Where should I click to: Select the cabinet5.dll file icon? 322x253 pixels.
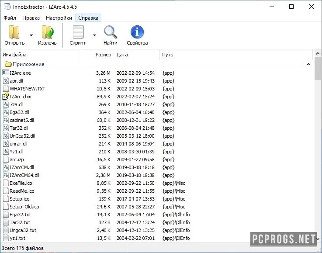[6, 120]
